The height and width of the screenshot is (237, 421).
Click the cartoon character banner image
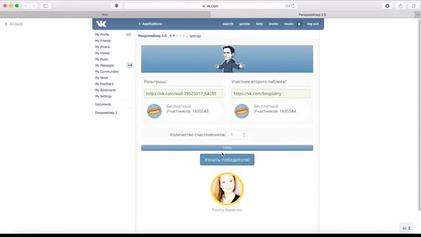(227, 59)
